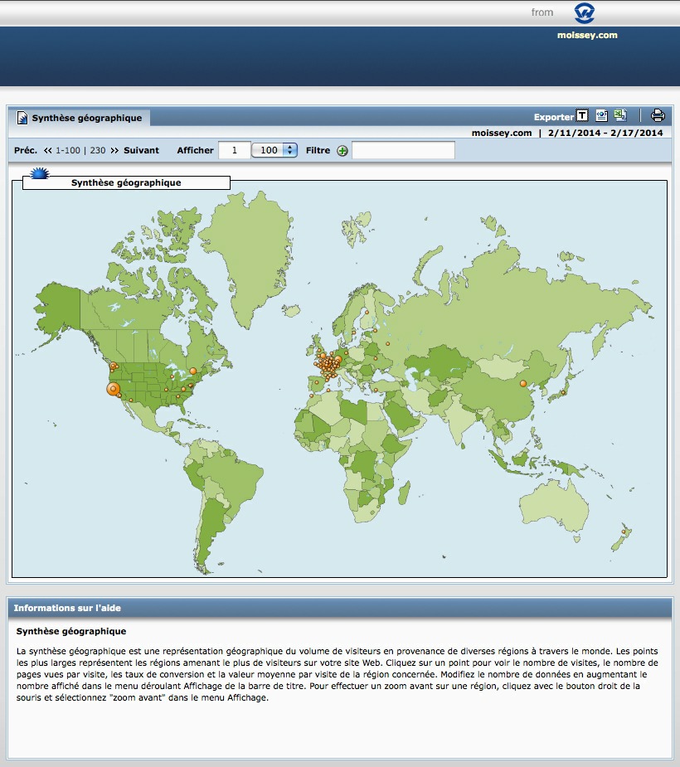Click the Synthèse géographique map title box
This screenshot has height=767, width=680.
pos(126,183)
